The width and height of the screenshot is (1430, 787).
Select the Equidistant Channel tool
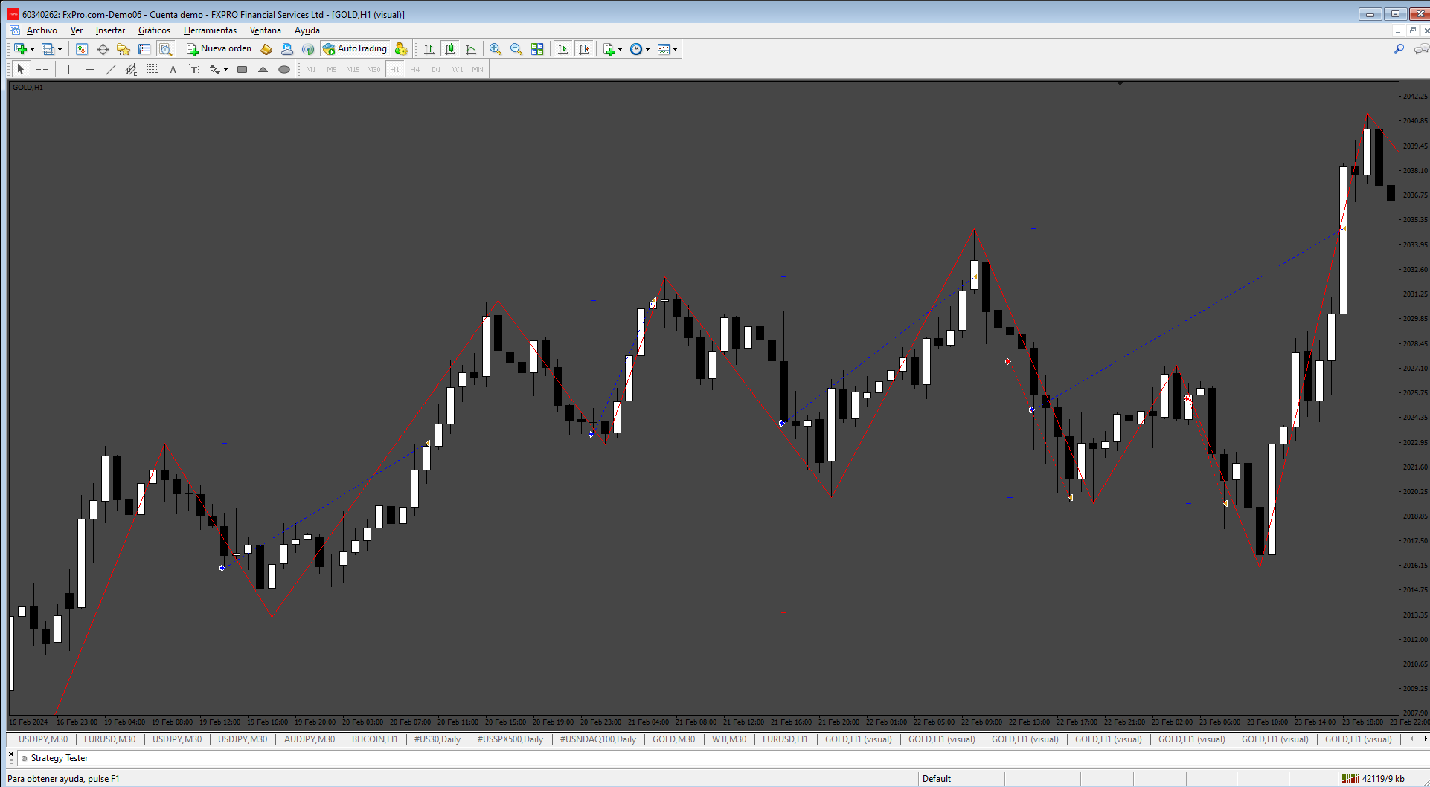[132, 69]
